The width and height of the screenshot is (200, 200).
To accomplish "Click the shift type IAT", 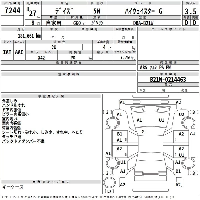I will pyautogui.click(x=7, y=52).
